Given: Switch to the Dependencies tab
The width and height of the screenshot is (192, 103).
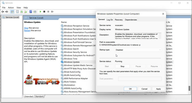Looking at the screenshot, I should [131, 20].
